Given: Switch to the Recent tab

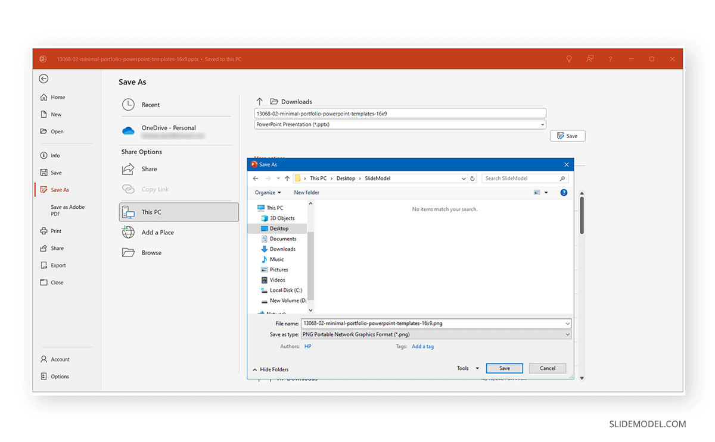Looking at the screenshot, I should click(150, 104).
